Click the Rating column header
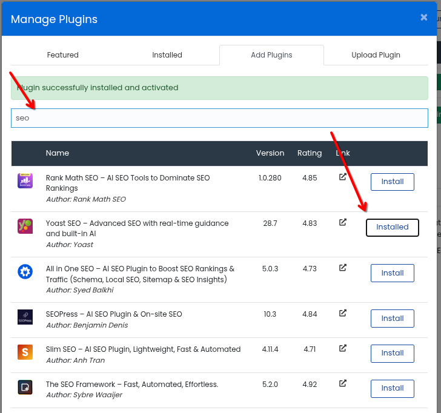Viewport: 441px width, 413px height. point(310,153)
